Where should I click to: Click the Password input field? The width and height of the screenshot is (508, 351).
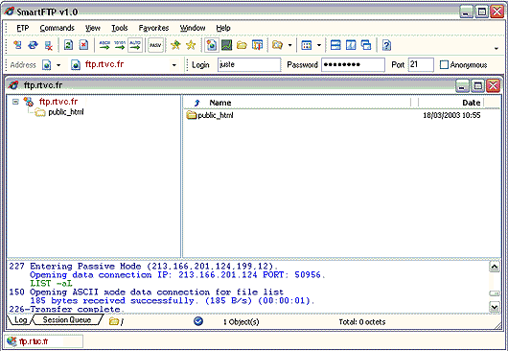353,64
